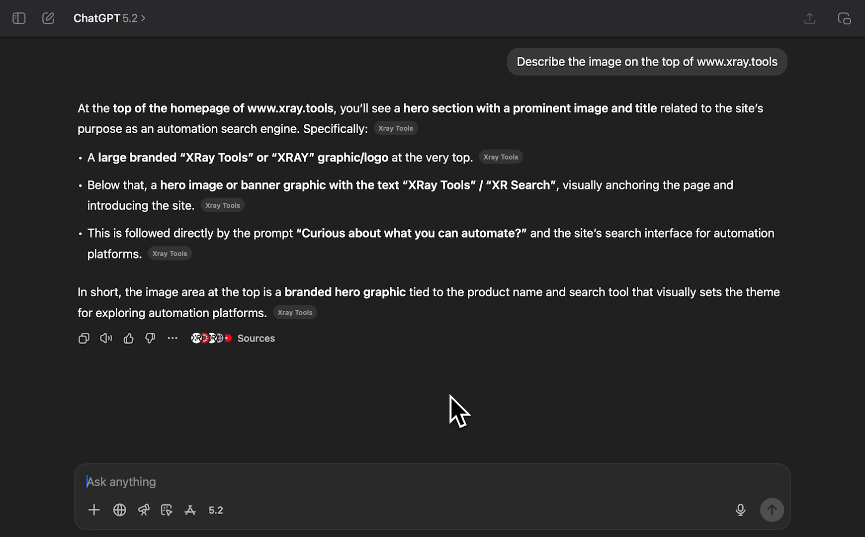Screen dimensions: 865x537
Task: Expand the more options ellipsis menu
Action: coord(173,338)
